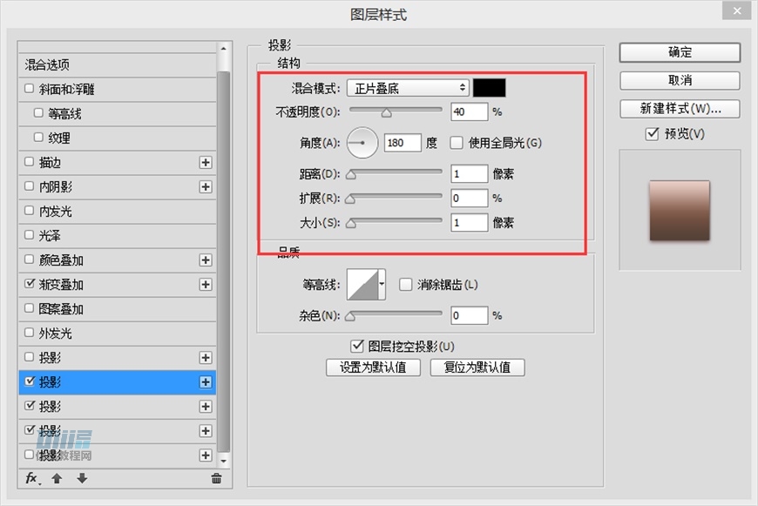Image resolution: width=758 pixels, height=506 pixels.
Task: Open the fx add-style menu icon
Action: [32, 478]
